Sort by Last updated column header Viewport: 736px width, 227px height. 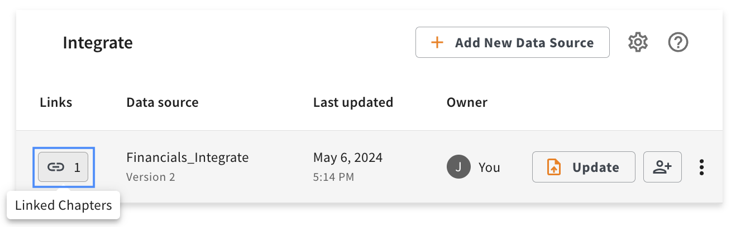click(x=353, y=102)
